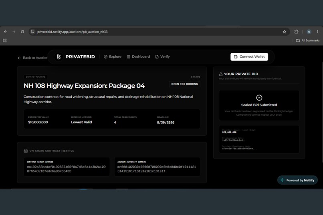This screenshot has height=215, width=323.
Task: Click the total sealed bids value 4
Action: tap(115, 123)
